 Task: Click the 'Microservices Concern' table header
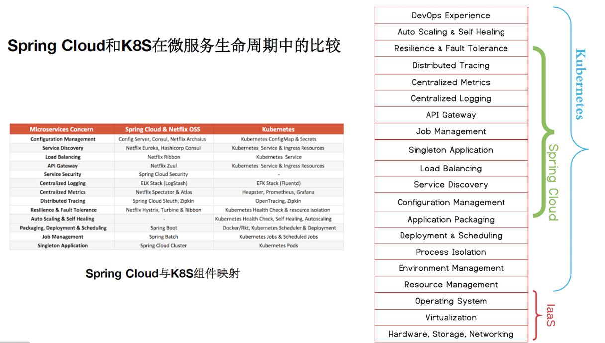tap(62, 129)
